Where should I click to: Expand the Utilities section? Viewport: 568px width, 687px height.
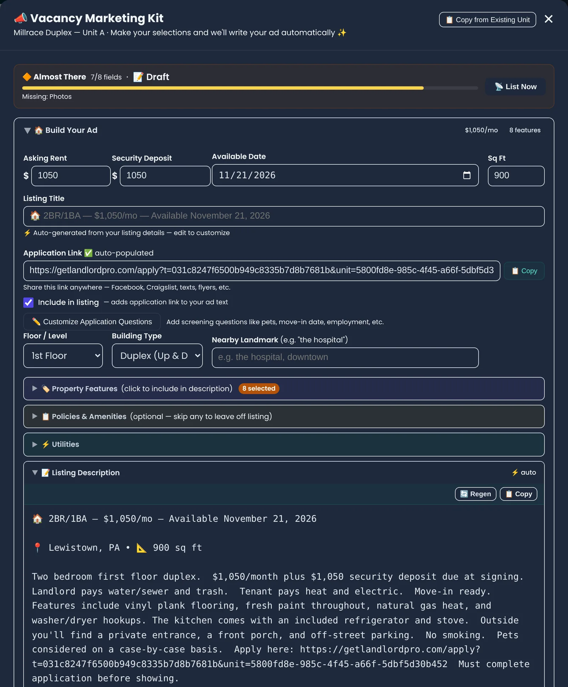point(284,444)
